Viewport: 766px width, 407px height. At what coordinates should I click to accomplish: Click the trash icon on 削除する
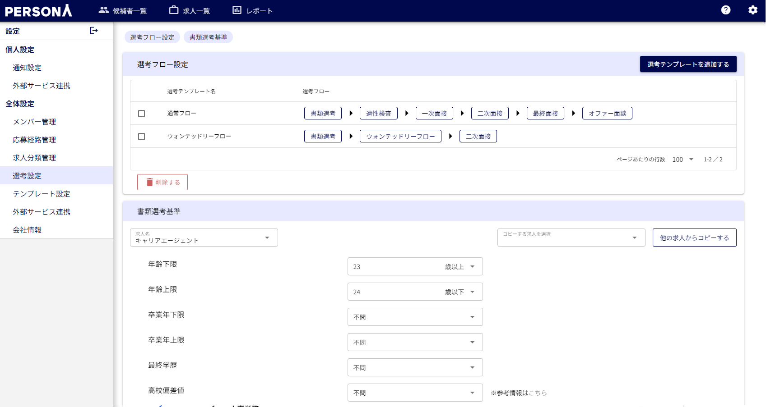coord(149,182)
